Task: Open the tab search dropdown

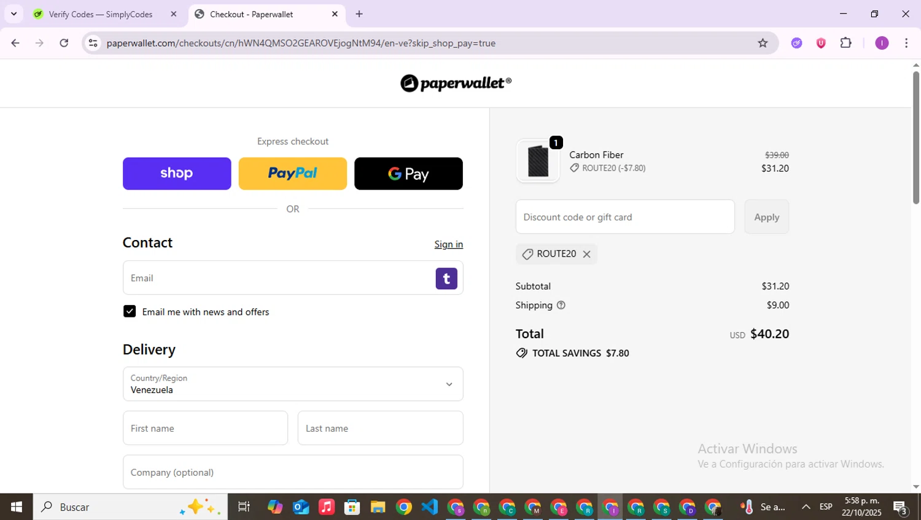Action: (14, 14)
